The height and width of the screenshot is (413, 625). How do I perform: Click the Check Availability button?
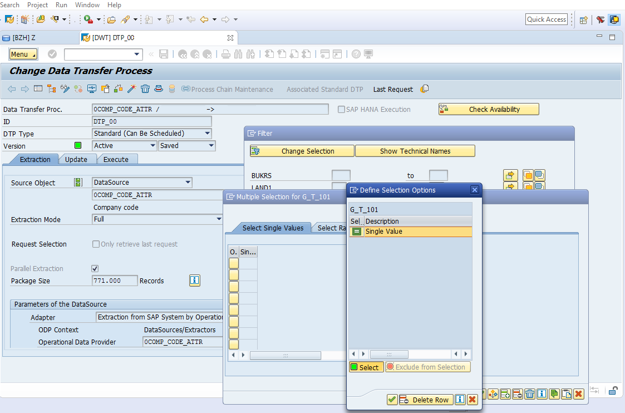click(489, 109)
